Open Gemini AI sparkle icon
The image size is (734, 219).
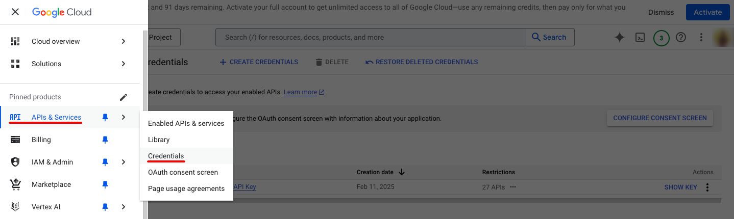[x=620, y=37]
